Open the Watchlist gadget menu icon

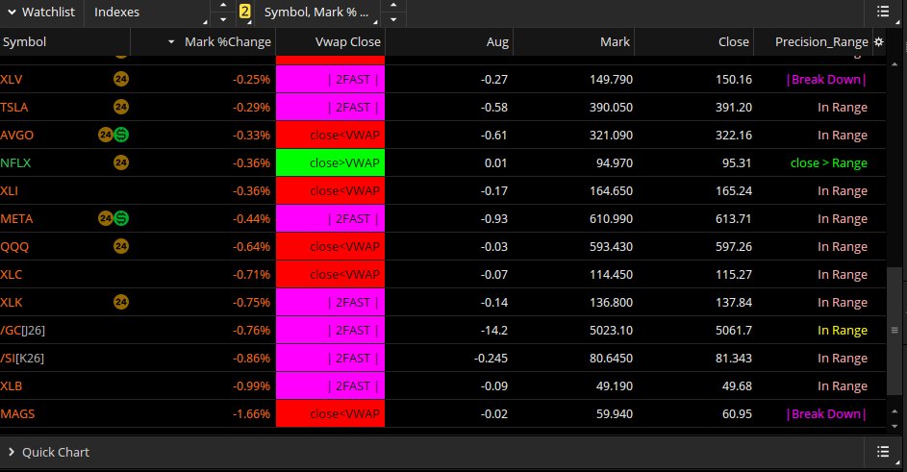883,11
